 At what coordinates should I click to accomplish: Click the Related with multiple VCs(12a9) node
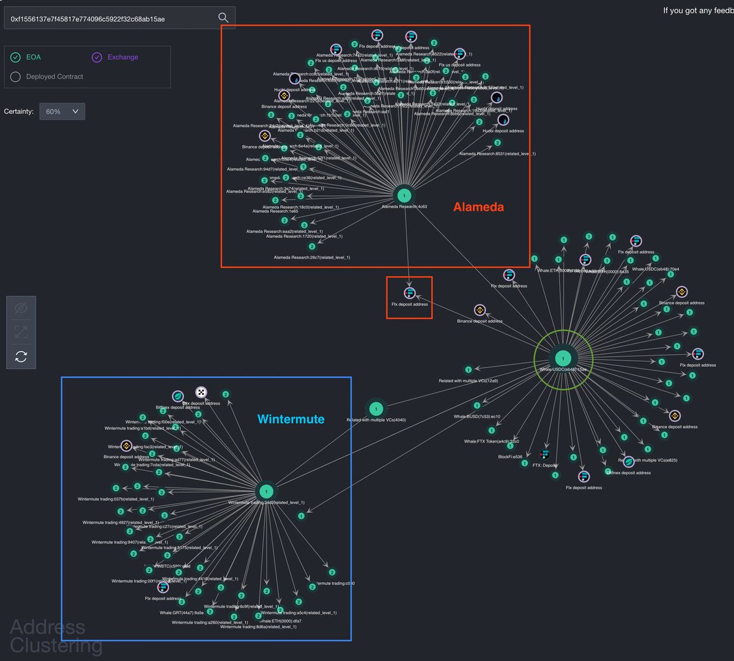469,370
